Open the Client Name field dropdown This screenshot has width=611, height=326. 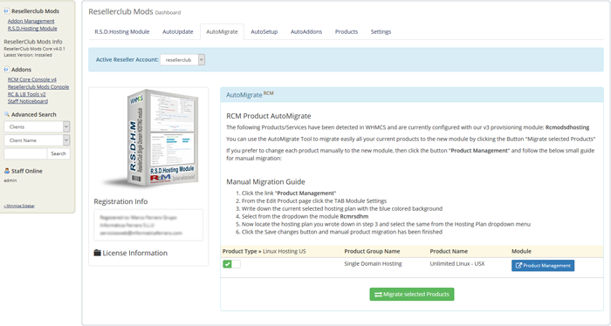pos(37,140)
